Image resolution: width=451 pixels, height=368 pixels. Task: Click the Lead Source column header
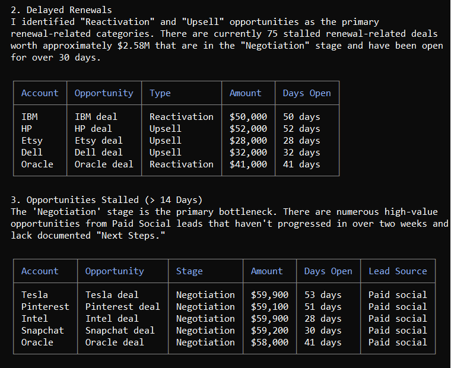pyautogui.click(x=398, y=271)
